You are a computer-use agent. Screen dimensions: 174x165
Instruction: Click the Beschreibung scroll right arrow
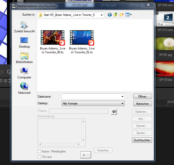(x=79, y=144)
